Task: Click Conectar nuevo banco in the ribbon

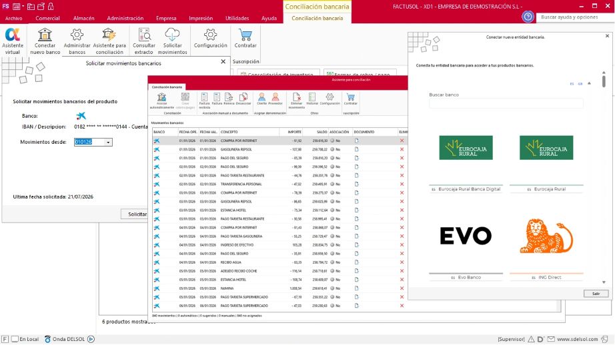Action: click(45, 41)
